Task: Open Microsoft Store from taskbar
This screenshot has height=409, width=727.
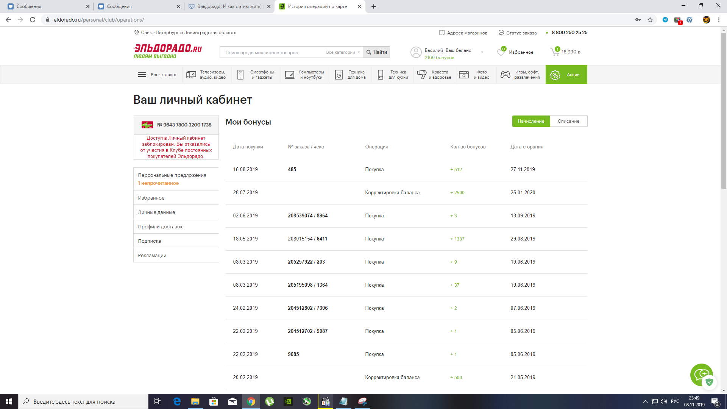Action: click(214, 401)
